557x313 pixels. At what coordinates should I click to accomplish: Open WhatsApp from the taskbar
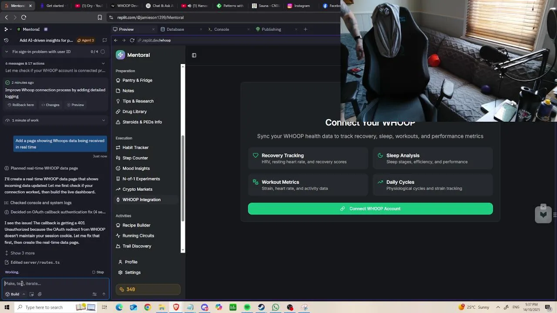[275, 307]
